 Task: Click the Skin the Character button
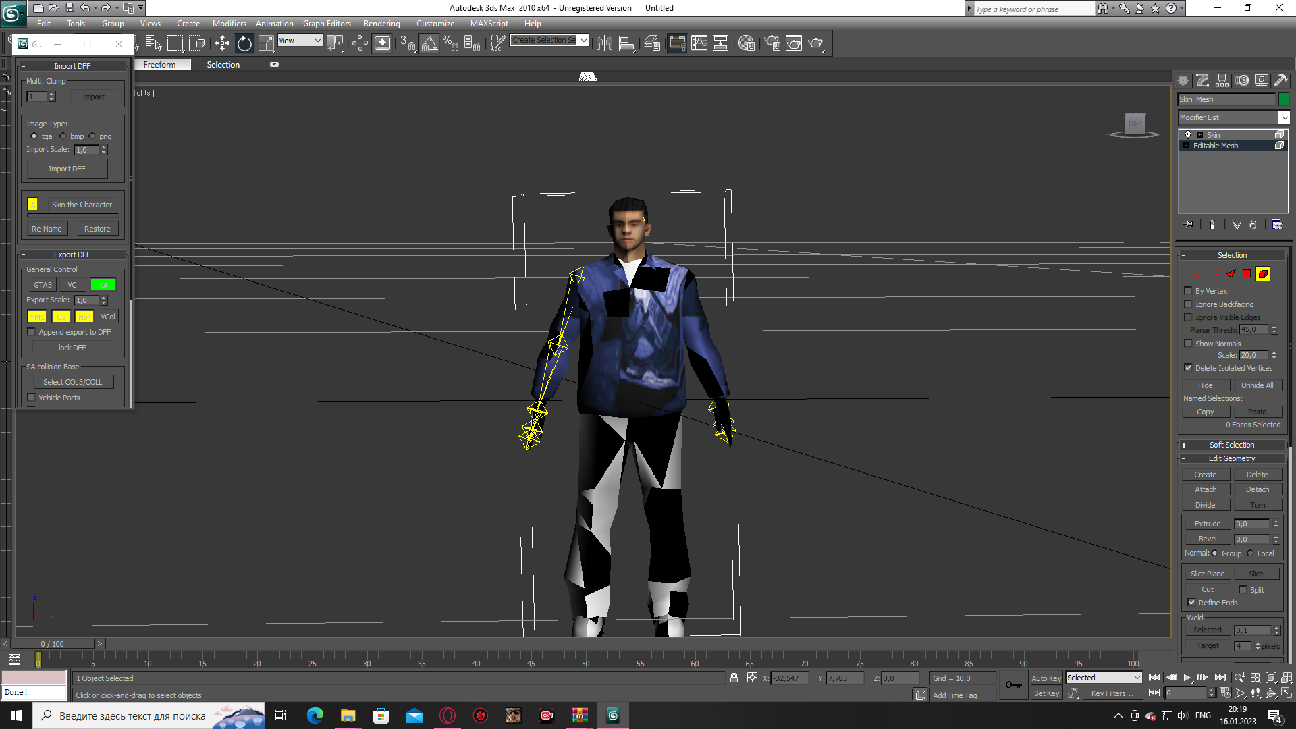tap(82, 205)
